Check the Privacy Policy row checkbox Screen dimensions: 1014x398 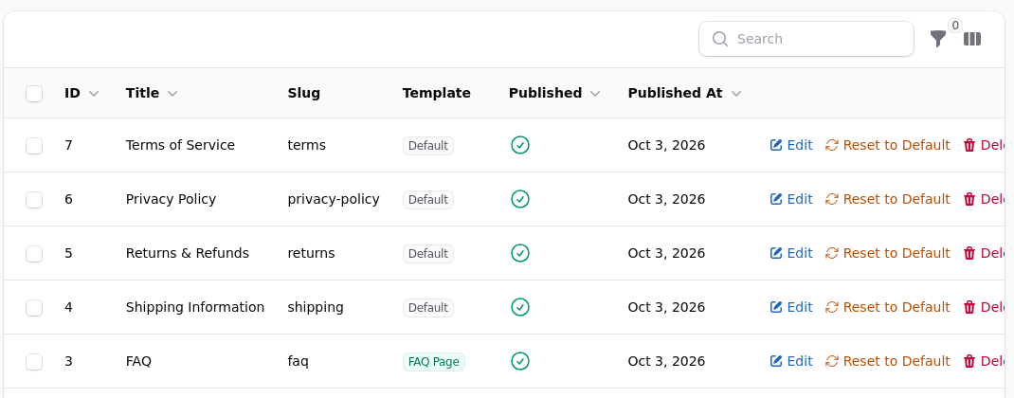[x=34, y=199]
